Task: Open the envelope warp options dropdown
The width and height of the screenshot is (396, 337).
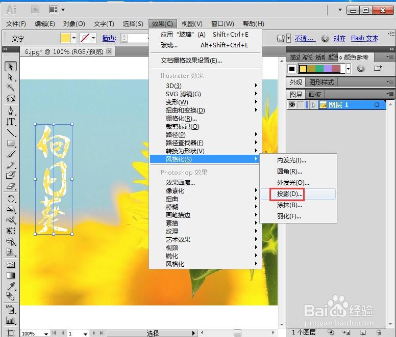Action: [x=289, y=38]
